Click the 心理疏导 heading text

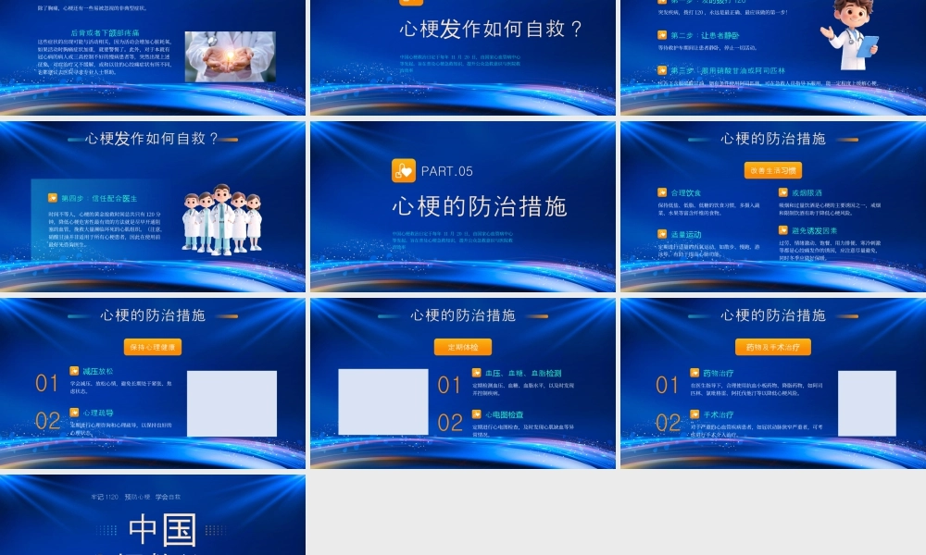97,413
